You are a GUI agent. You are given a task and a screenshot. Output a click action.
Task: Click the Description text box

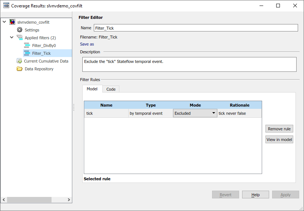pos(189,64)
